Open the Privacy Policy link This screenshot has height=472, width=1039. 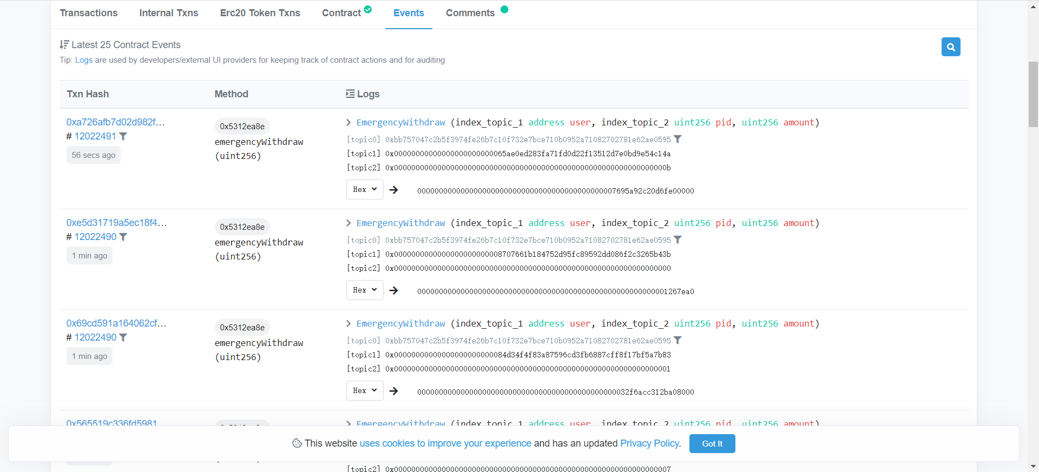649,443
